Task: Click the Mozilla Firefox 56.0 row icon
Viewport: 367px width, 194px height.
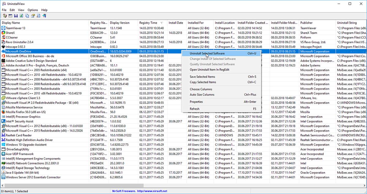Action: (x=3, y=112)
